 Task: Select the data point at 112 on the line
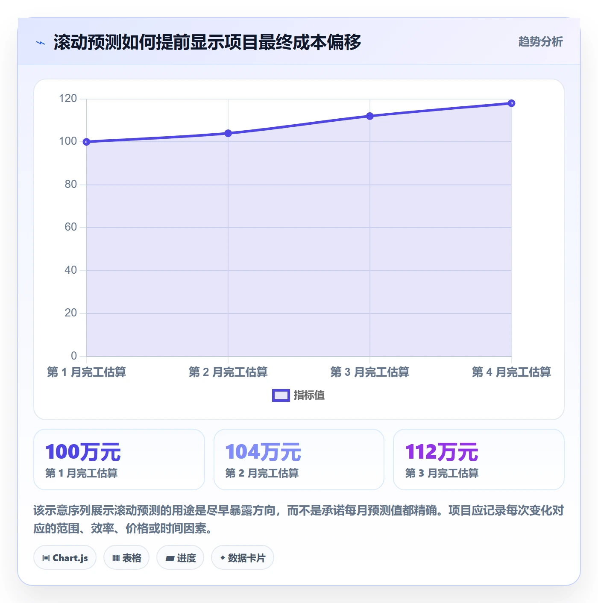370,116
